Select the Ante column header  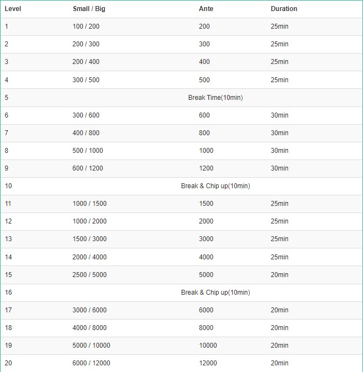(206, 9)
